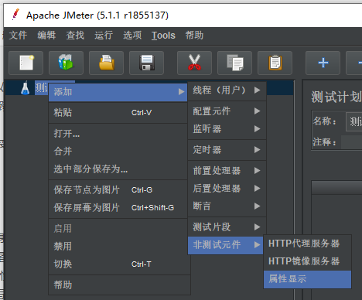Open the 查找 menu
This screenshot has width=362, height=300.
[x=75, y=36]
